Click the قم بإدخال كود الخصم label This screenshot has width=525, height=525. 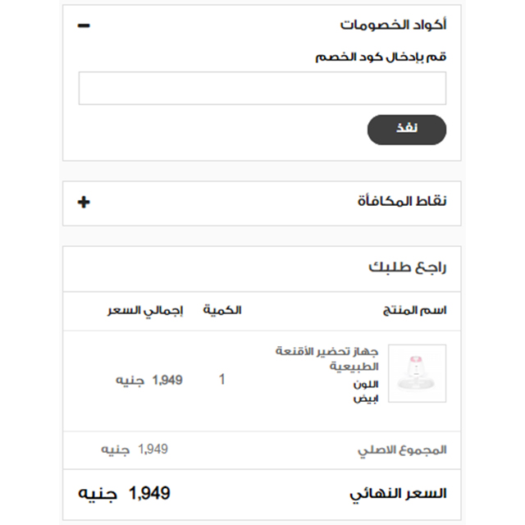point(381,57)
